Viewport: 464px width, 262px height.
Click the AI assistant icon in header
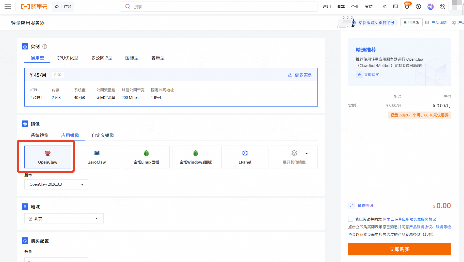(430, 7)
